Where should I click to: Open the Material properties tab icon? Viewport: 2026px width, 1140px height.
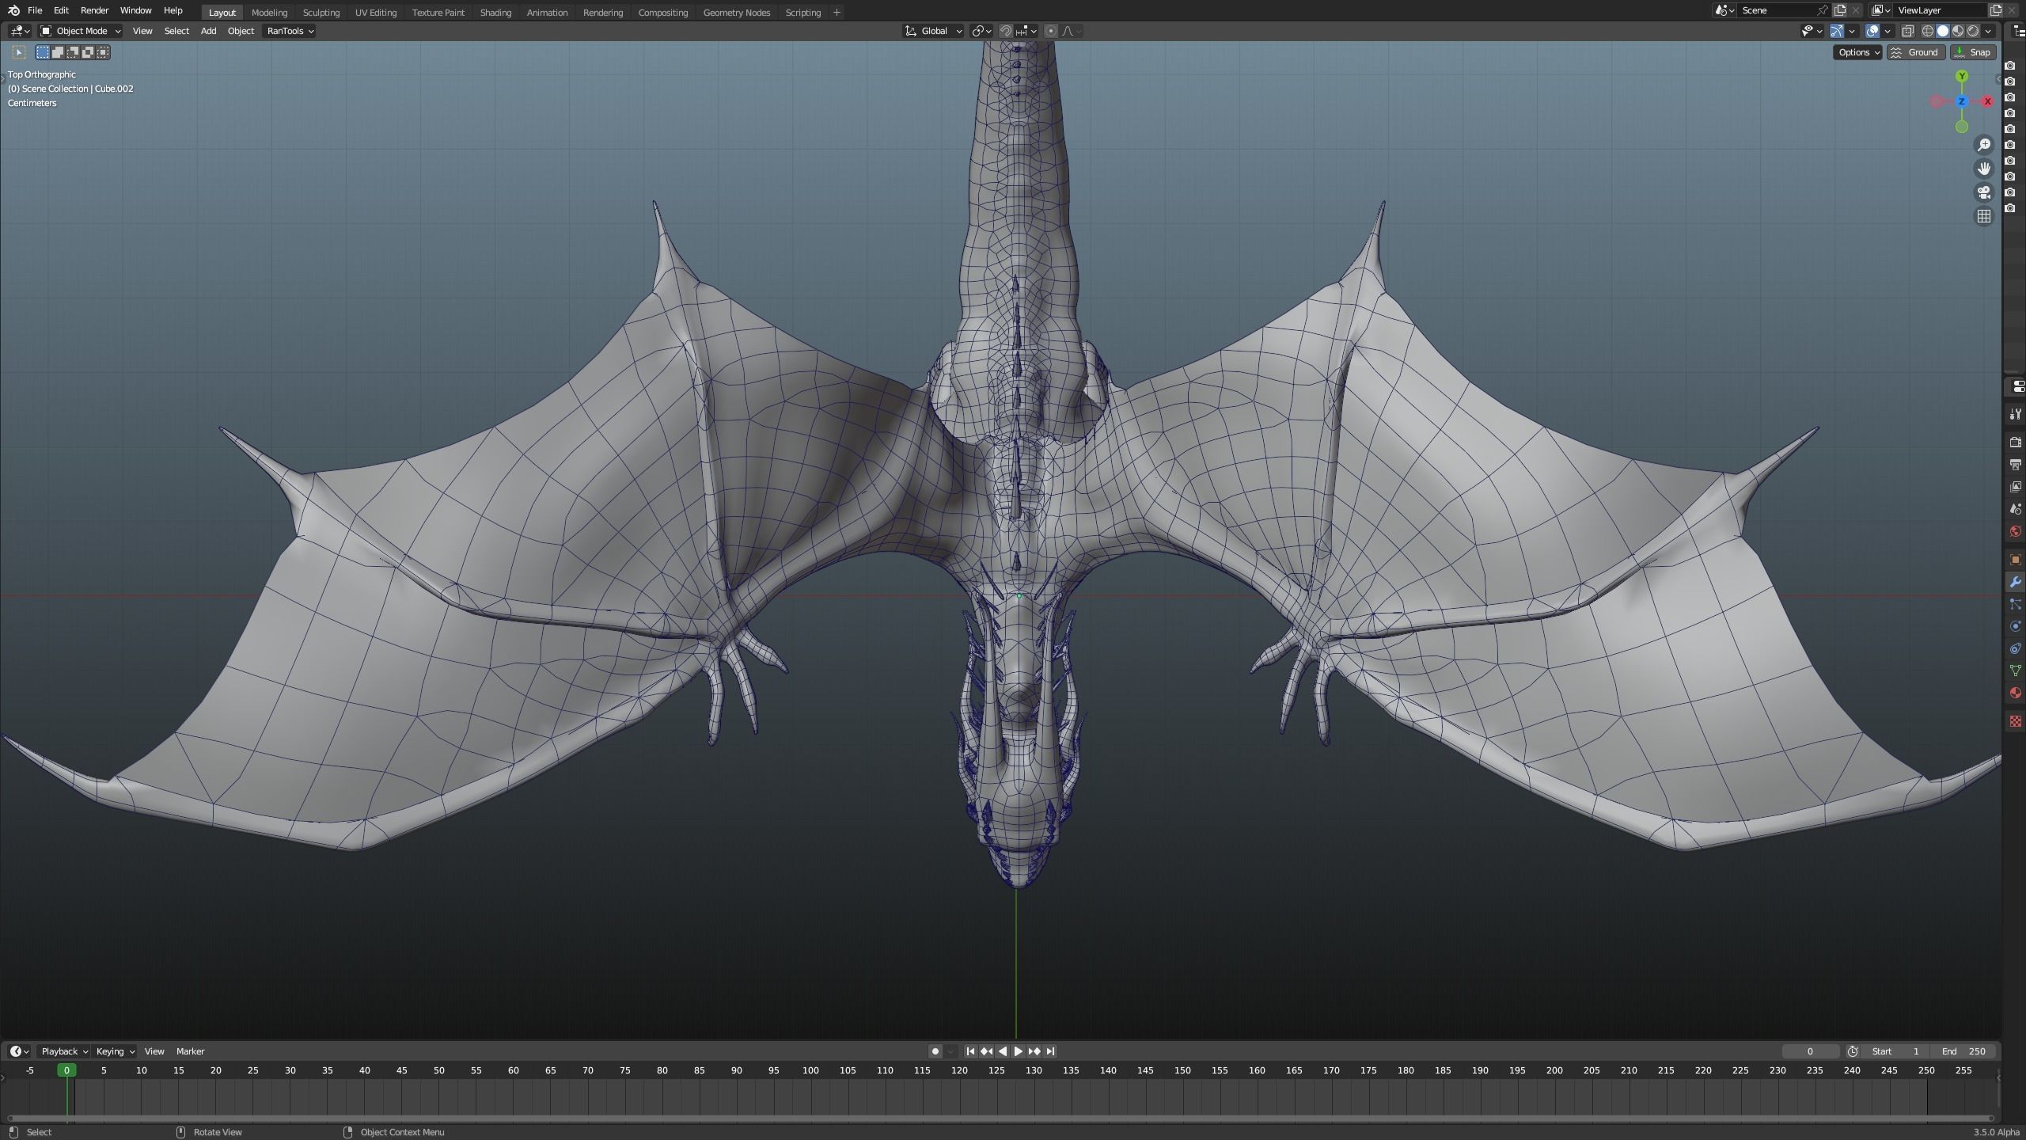(x=2016, y=693)
